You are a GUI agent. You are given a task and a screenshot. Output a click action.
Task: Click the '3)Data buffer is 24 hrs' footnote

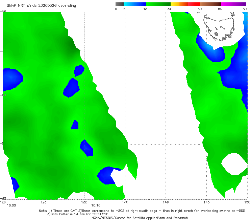pyautogui.click(x=78, y=214)
